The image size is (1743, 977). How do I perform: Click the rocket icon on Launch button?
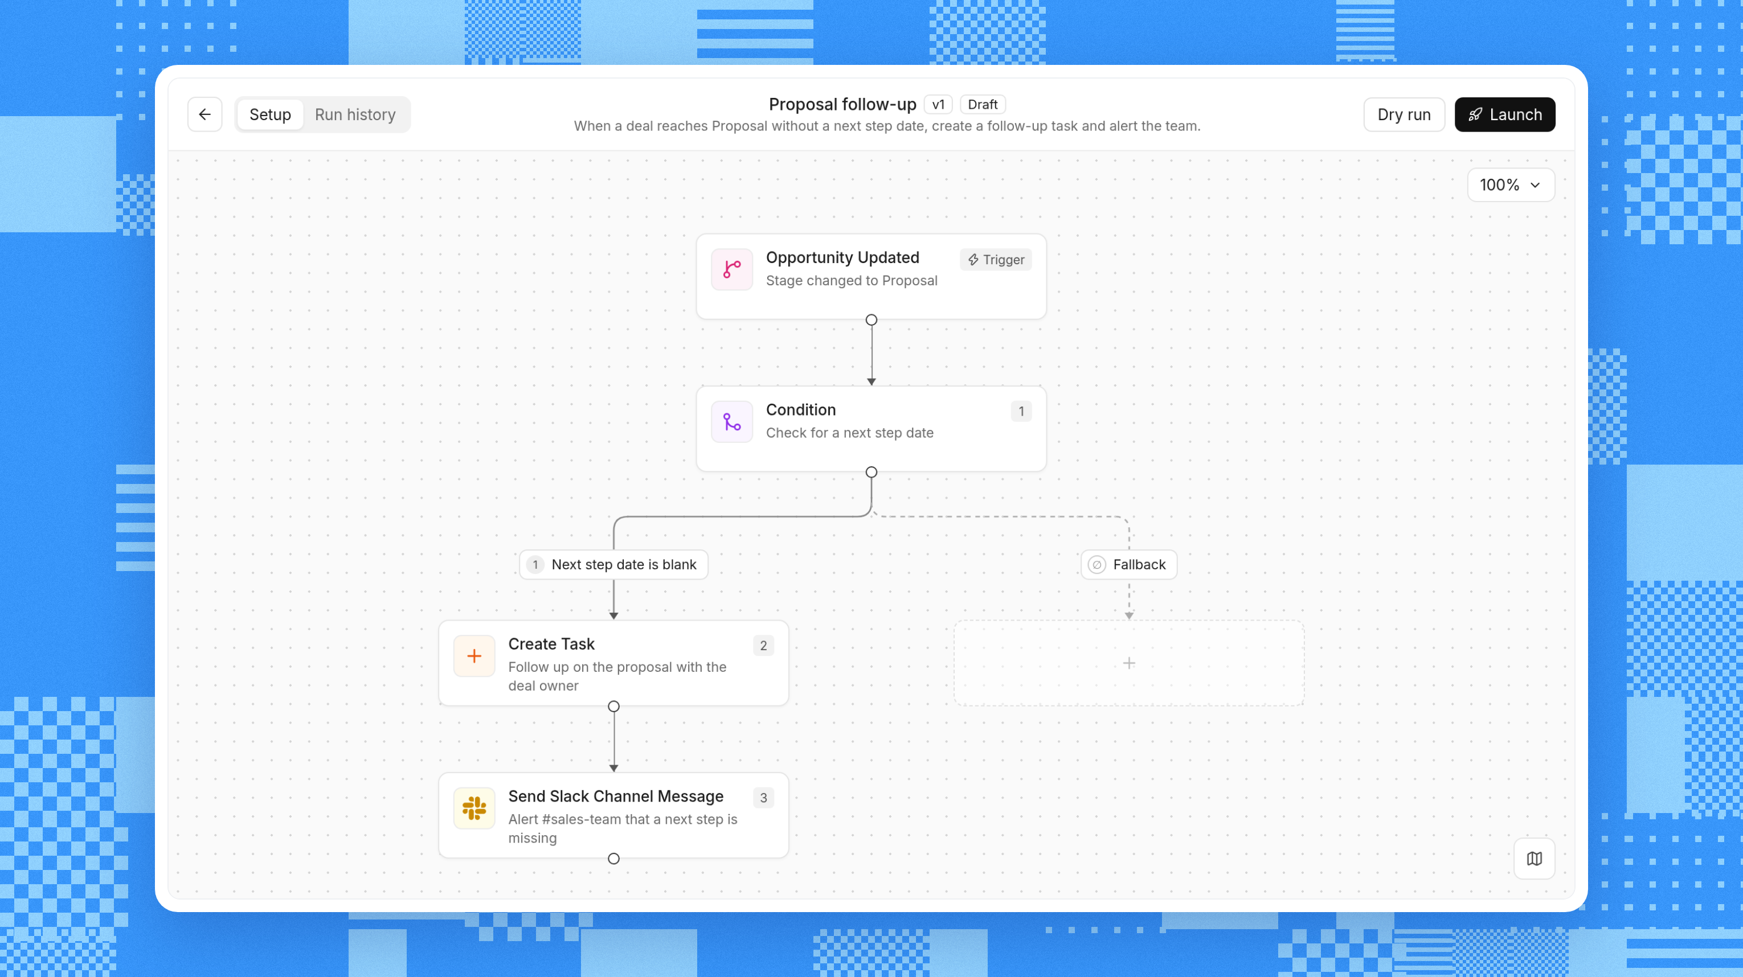[1475, 114]
